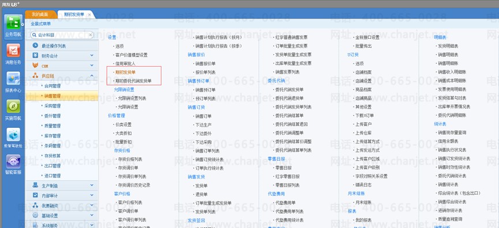This screenshot has height=228, width=499.
Task: Expand the CRM section chevron
Action: 92,66
